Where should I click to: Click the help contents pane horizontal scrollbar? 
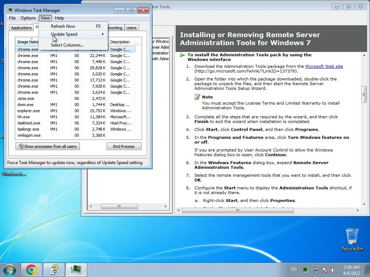[119, 207]
